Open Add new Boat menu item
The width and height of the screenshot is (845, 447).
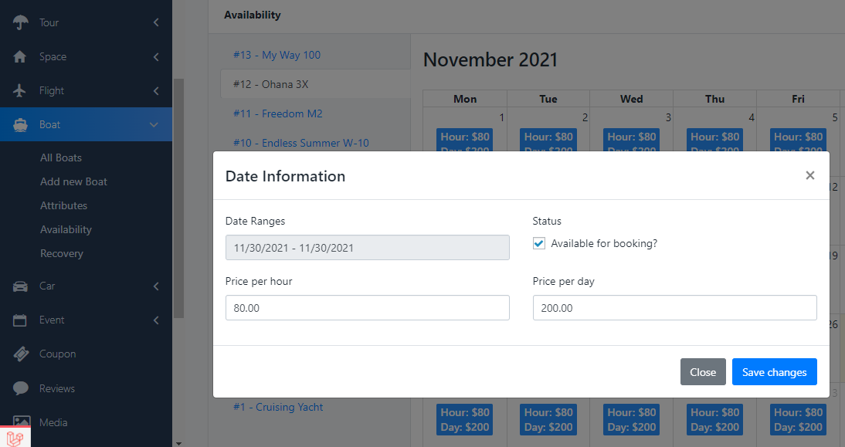click(x=73, y=181)
